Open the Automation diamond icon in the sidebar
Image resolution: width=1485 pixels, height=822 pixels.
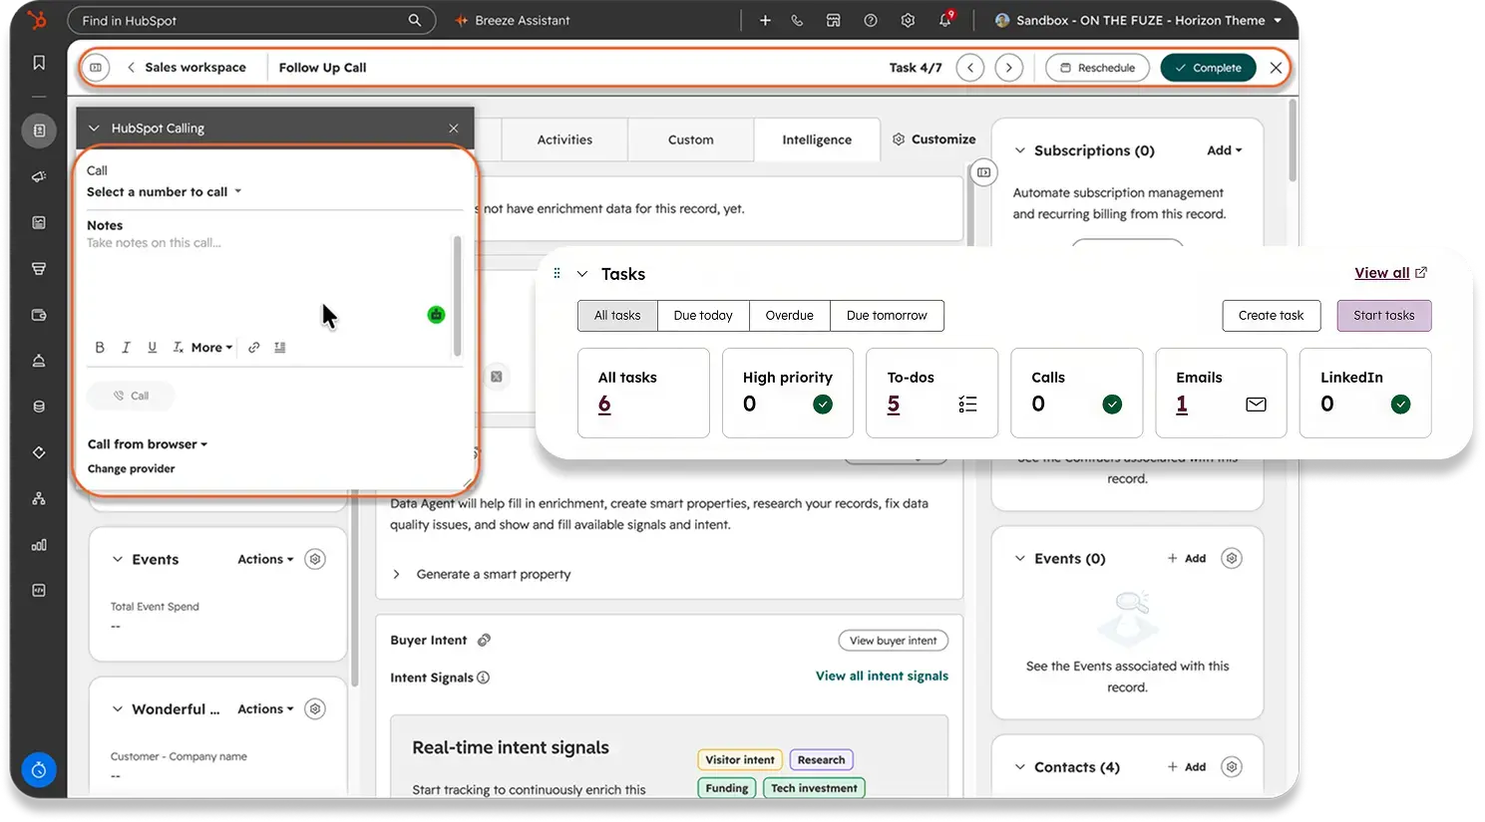tap(39, 452)
